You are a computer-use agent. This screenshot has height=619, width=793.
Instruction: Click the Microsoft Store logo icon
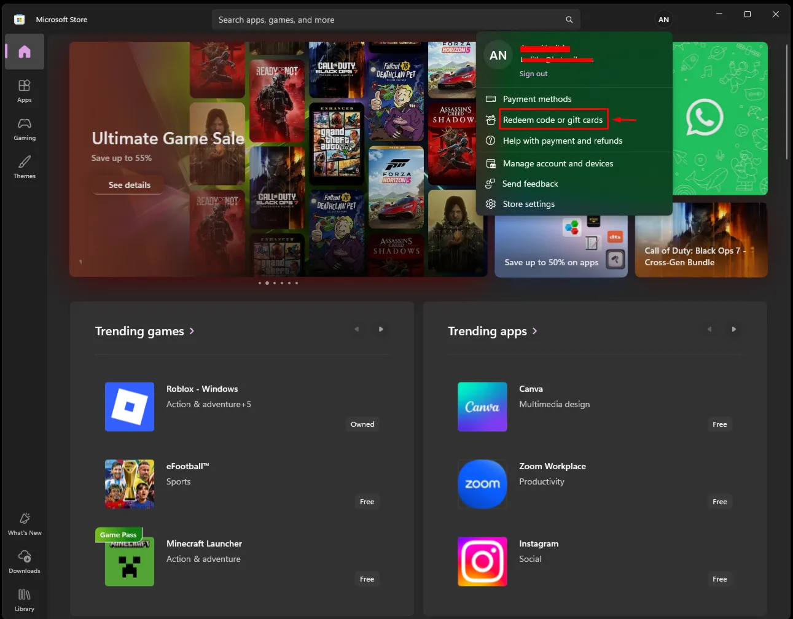pos(20,20)
